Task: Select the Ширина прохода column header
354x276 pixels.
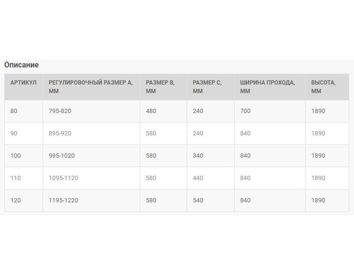Action: click(x=270, y=87)
